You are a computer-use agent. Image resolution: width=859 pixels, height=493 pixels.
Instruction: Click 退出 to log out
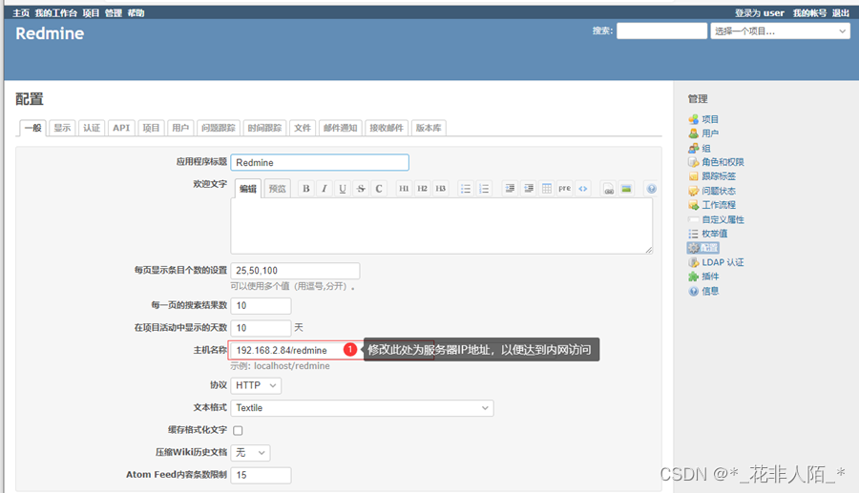[x=840, y=13]
